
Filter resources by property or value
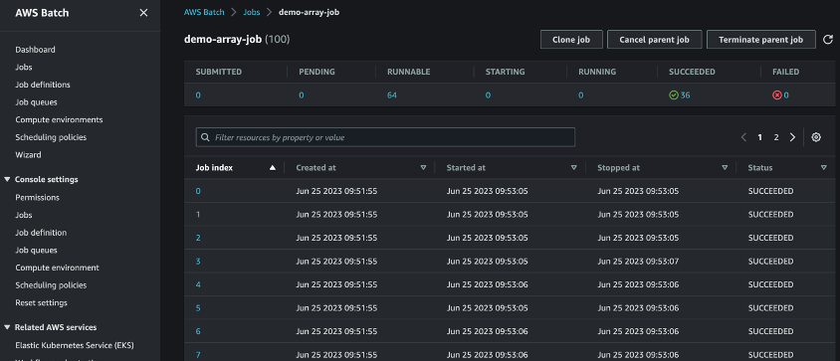tap(385, 137)
